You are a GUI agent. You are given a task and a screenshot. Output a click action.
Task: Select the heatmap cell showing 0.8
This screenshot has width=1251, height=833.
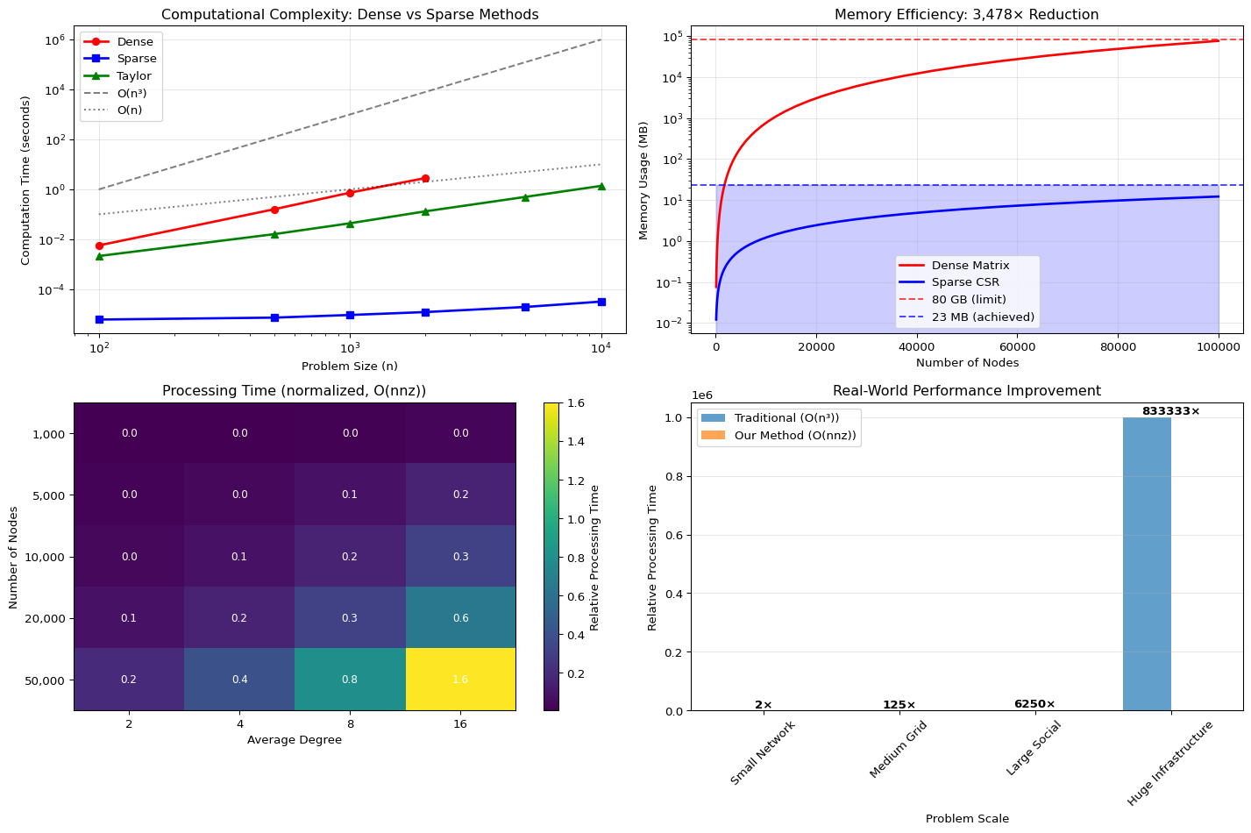350,680
